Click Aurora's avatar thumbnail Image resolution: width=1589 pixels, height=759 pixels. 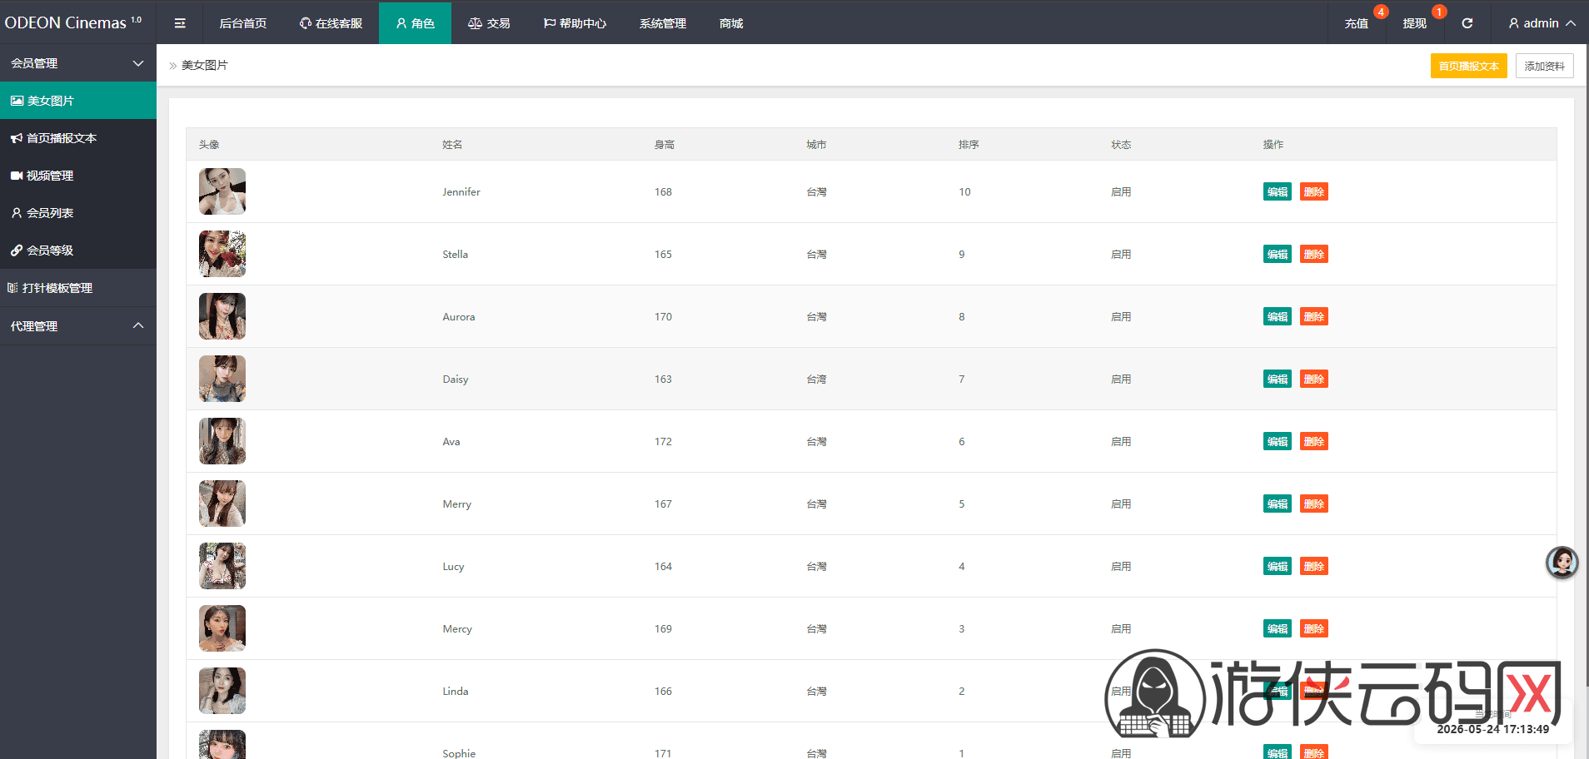pyautogui.click(x=222, y=316)
